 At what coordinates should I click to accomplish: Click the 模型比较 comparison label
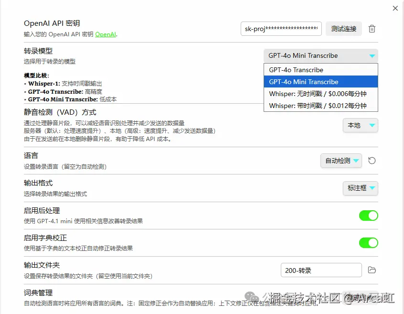[36, 76]
